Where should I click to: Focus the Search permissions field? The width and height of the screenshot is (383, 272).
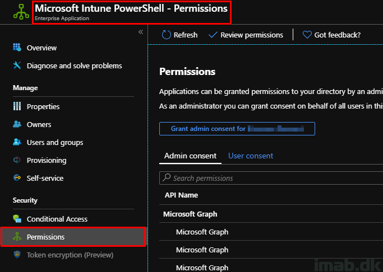click(269, 178)
